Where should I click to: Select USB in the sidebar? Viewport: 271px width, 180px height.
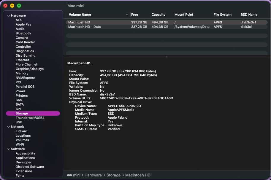point(19,122)
